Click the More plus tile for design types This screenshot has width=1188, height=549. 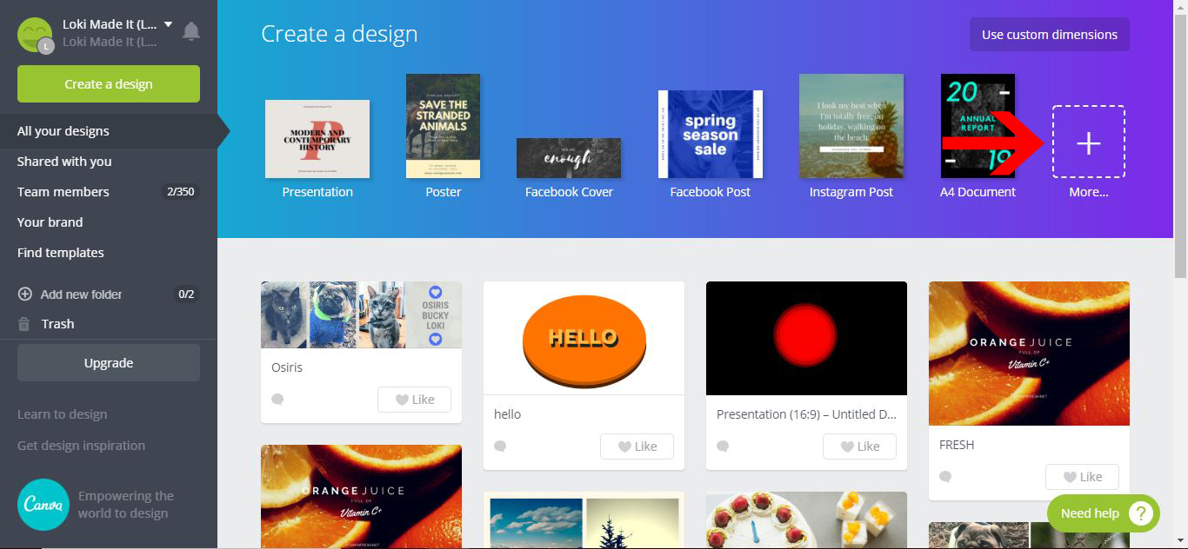point(1088,142)
